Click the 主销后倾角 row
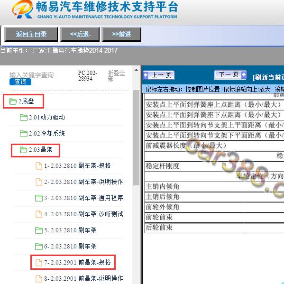284x284 pixels. pyautogui.click(x=214, y=197)
